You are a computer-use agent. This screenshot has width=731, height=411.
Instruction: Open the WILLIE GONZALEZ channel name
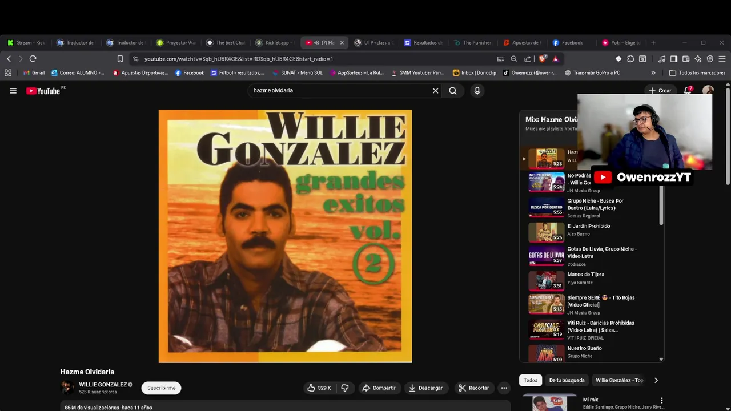pyautogui.click(x=103, y=385)
